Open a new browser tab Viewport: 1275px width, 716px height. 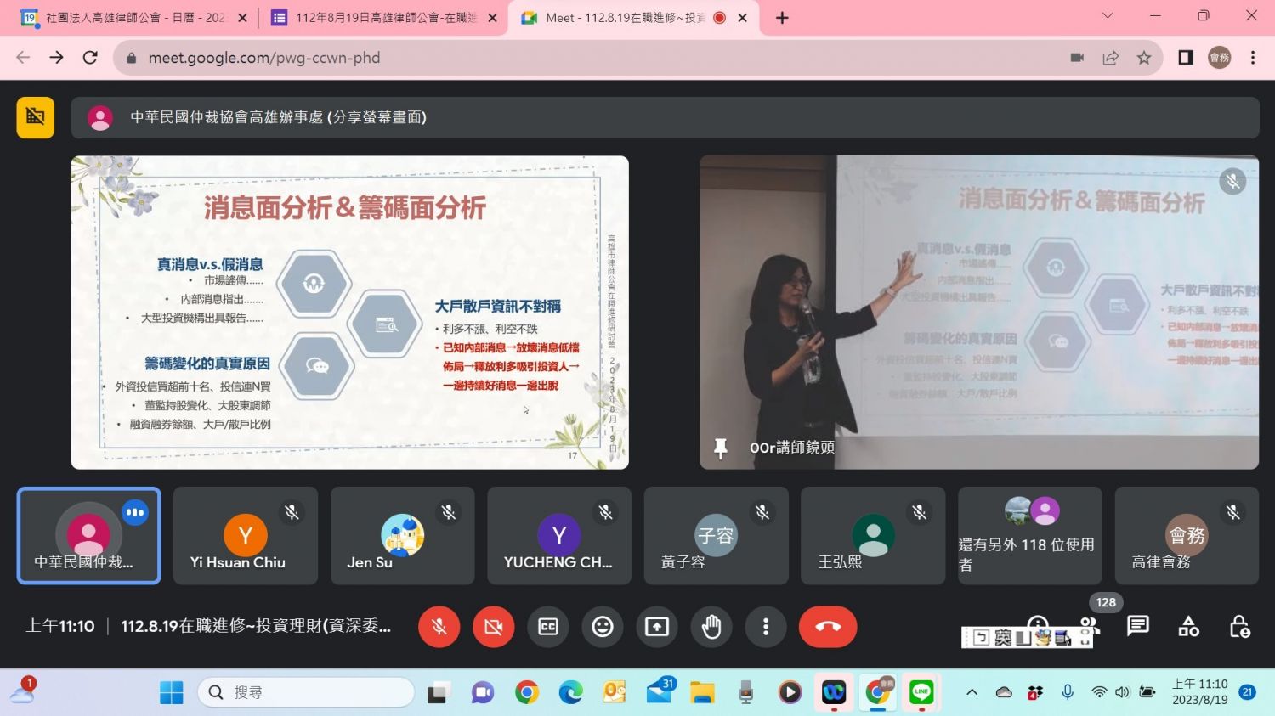782,18
